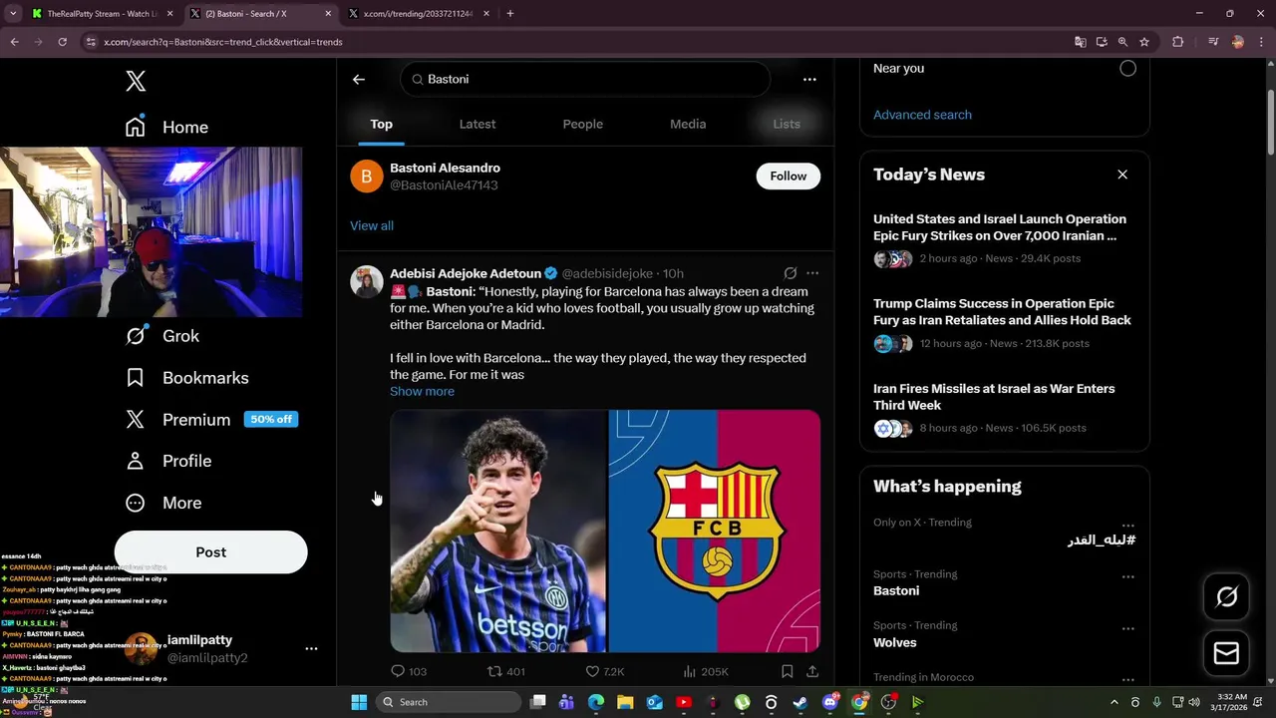Viewport: 1276px width, 718px height.
Task: Open the Wolves trending topic
Action: (894, 642)
